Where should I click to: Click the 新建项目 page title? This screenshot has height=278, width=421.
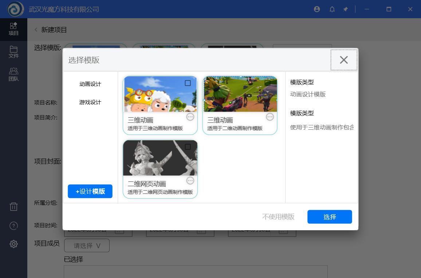54,30
